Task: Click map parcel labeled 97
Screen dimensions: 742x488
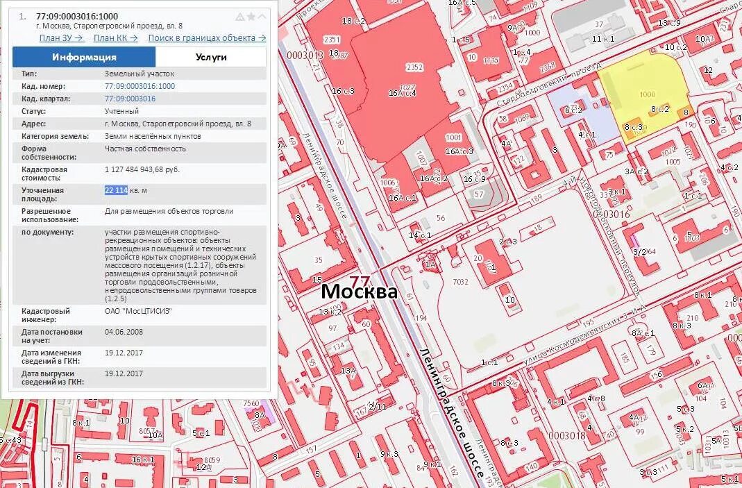Action: pyautogui.click(x=332, y=328)
